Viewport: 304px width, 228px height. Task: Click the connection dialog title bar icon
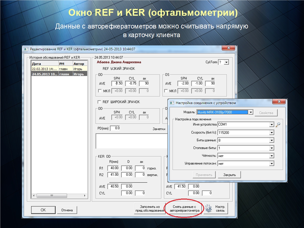point(172,103)
